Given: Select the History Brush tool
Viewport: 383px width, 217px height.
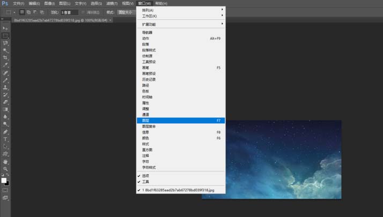Looking at the screenshot, I should coord(5,95).
